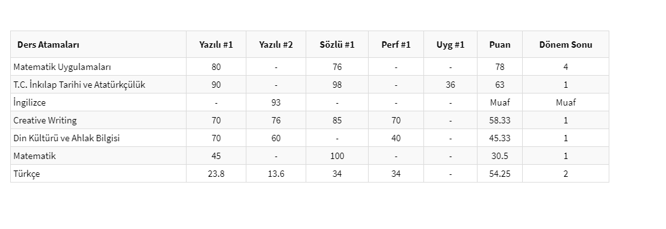Select the Uyg #1 score 36

pos(450,85)
